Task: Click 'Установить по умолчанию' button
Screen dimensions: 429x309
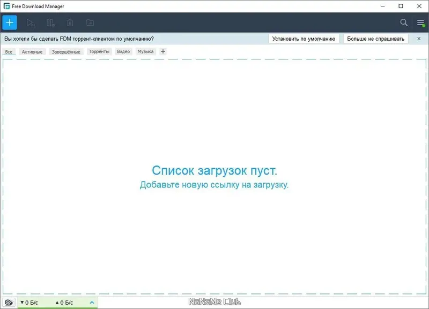Action: point(304,39)
